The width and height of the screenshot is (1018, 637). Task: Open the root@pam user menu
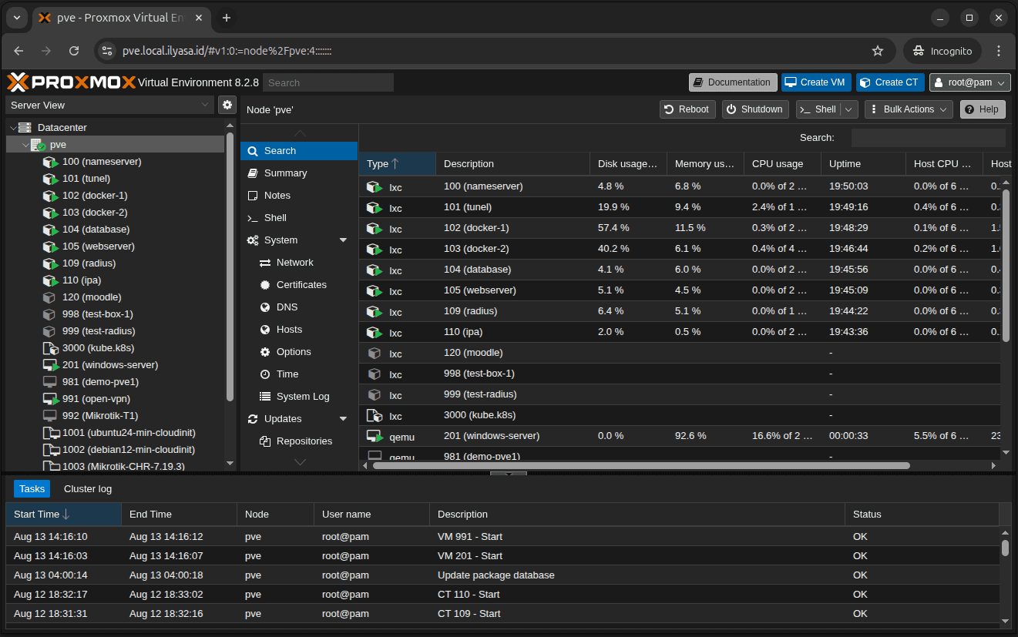point(969,82)
